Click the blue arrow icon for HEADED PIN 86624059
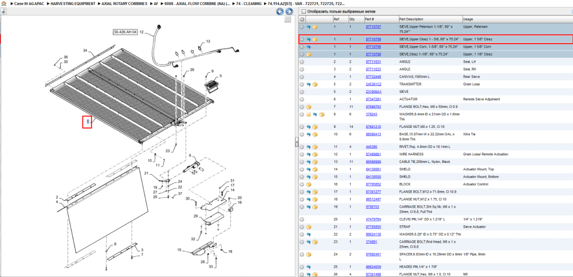 pyautogui.click(x=308, y=267)
